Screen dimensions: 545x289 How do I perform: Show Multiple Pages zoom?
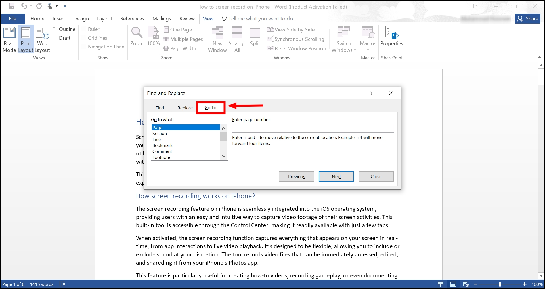(183, 39)
